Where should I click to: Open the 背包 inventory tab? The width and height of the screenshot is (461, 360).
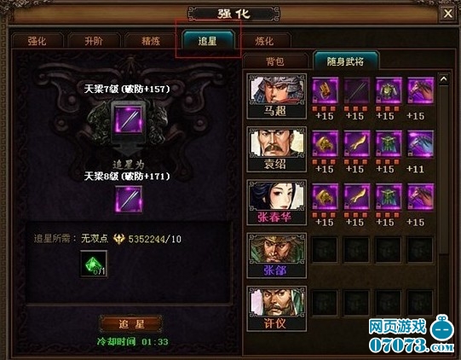click(x=275, y=61)
